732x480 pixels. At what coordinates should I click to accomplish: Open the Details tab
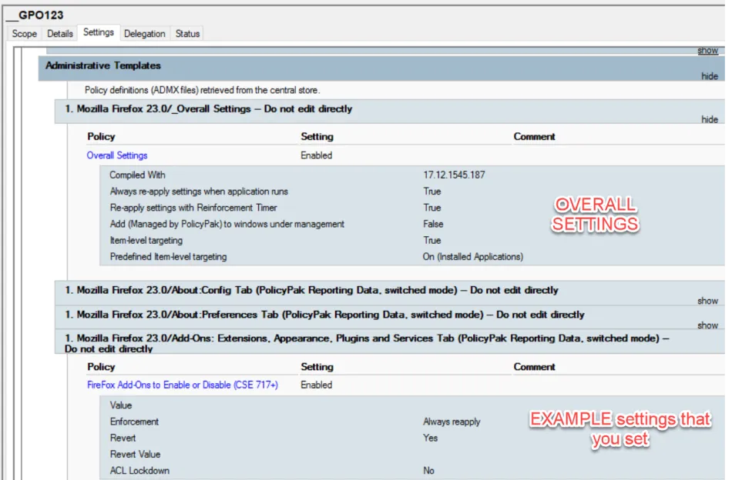point(59,34)
